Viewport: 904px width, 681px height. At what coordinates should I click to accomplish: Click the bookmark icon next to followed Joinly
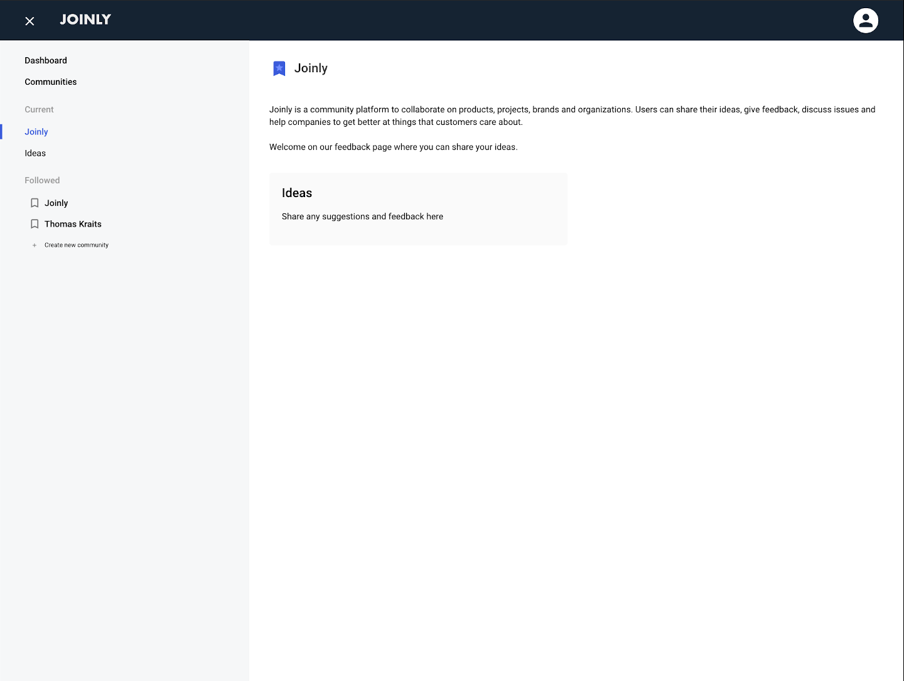point(35,202)
